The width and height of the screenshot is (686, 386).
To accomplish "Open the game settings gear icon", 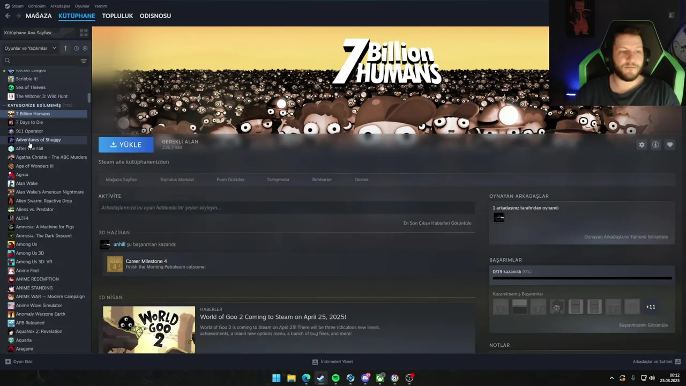I will (x=642, y=145).
